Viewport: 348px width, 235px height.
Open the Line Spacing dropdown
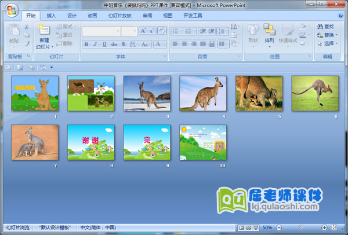pos(223,31)
